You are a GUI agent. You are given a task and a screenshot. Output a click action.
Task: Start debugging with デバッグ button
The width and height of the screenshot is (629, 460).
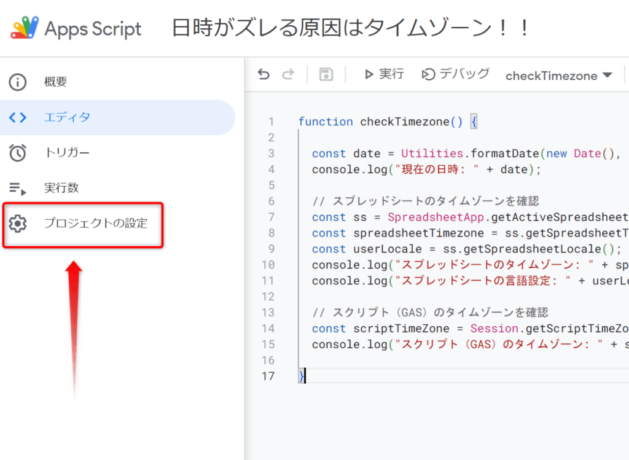(x=456, y=74)
